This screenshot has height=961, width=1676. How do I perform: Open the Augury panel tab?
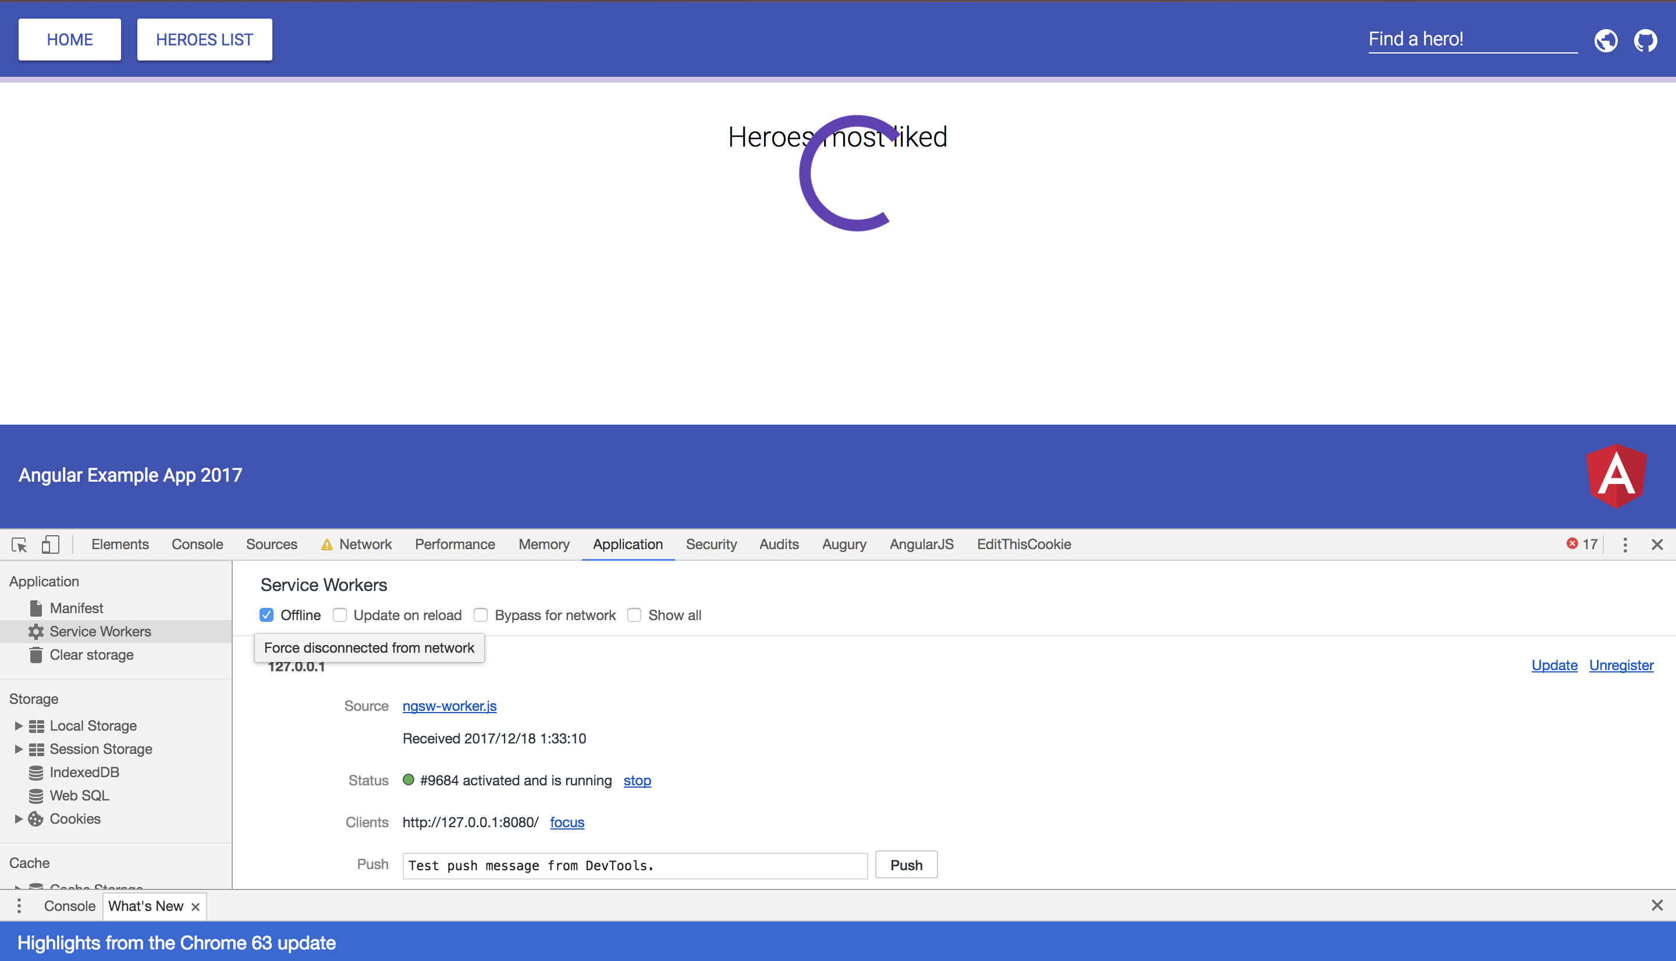(844, 544)
